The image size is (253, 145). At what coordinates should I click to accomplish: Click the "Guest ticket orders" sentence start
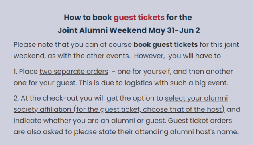coord(200,121)
